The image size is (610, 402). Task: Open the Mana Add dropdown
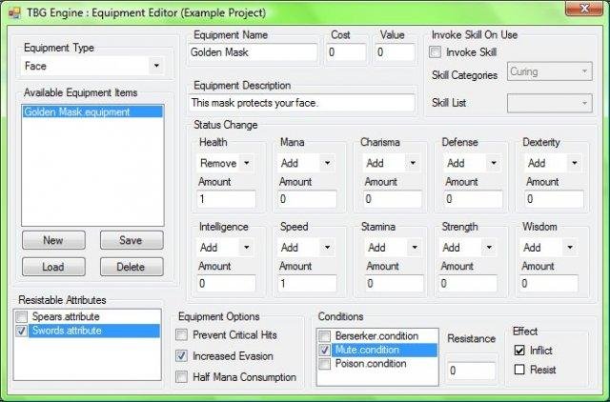307,163
